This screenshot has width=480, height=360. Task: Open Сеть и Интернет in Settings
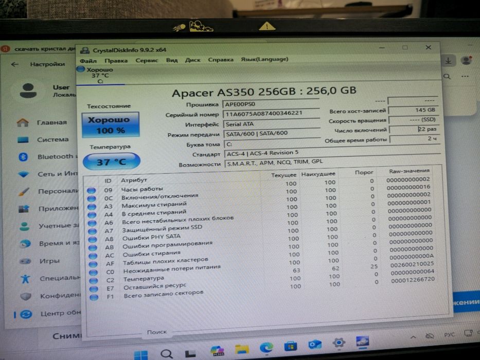[x=48, y=174]
